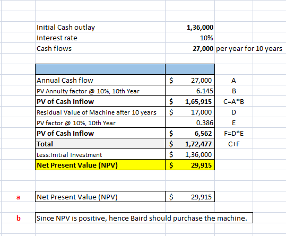Select the letter 'D' note beside 17,000
This screenshot has width=286, height=236.
233,112
